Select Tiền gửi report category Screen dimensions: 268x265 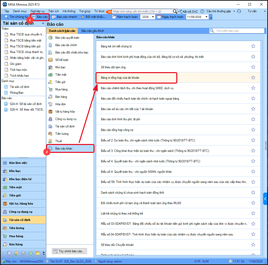[x=70, y=82]
